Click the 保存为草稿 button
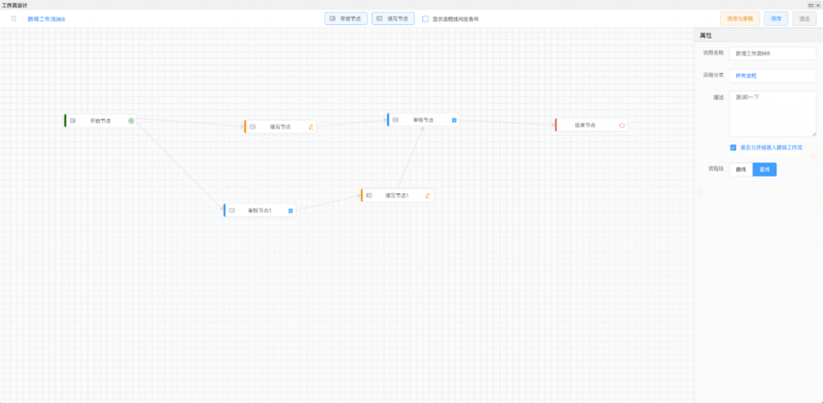 (739, 18)
